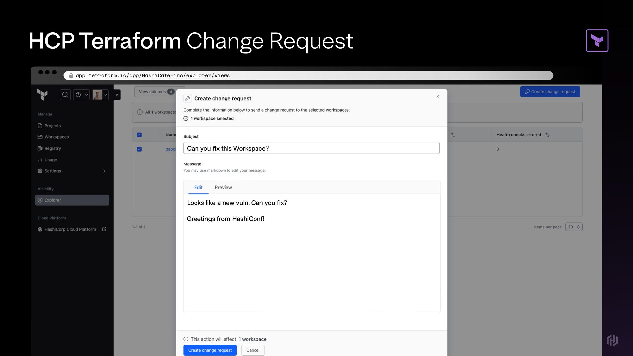Open the gapcl workspace link

171,149
